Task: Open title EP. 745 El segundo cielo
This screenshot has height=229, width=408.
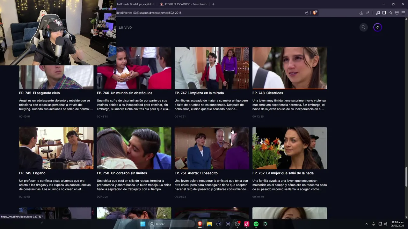Action: pyautogui.click(x=40, y=93)
